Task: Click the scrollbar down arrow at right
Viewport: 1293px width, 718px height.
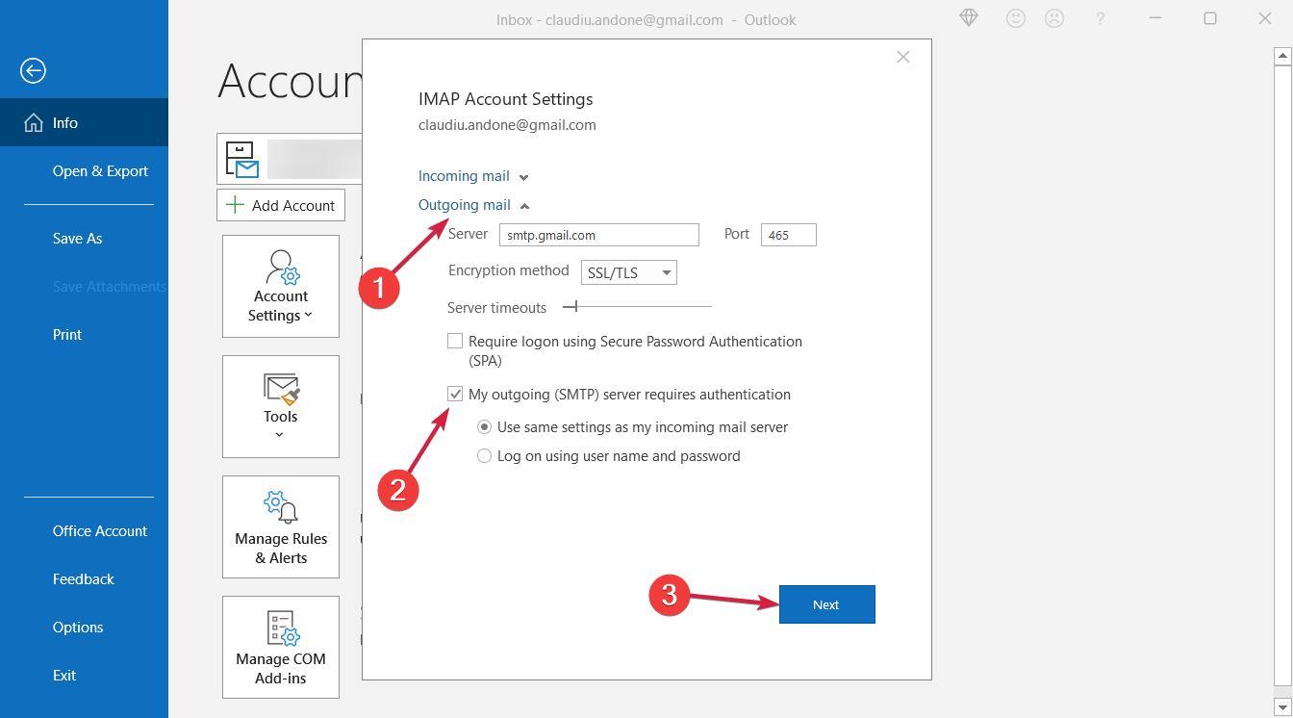Action: point(1281,706)
